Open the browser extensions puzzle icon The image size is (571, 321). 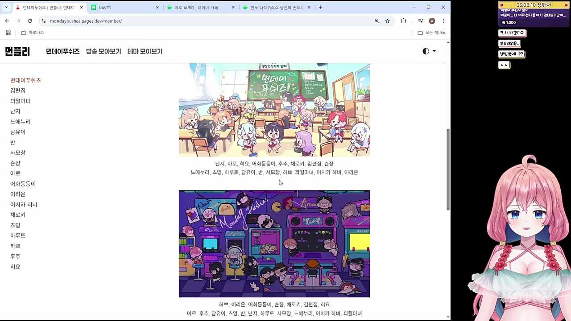(x=403, y=21)
